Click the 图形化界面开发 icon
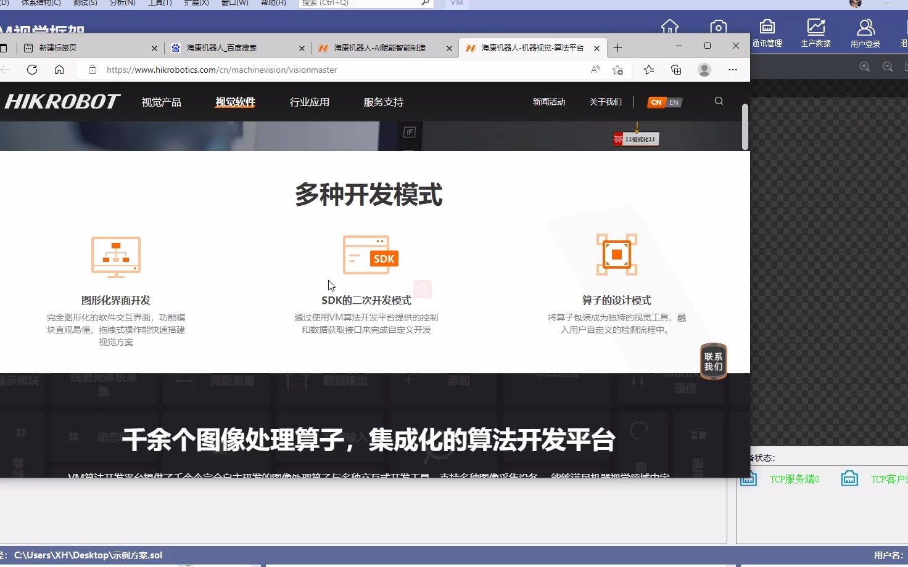The height and width of the screenshot is (567, 908). [116, 256]
